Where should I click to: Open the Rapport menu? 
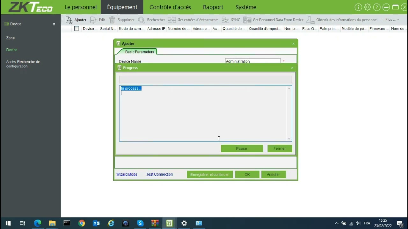[213, 7]
